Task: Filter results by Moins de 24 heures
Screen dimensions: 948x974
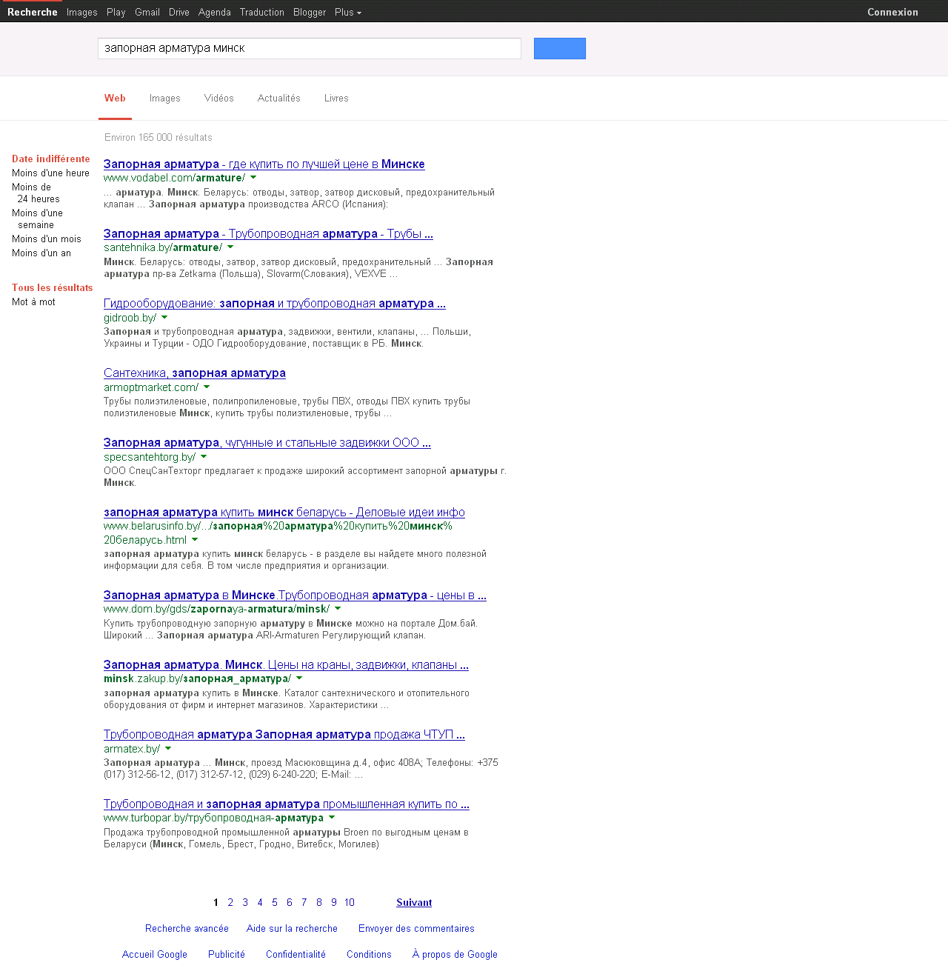Action: coord(36,193)
